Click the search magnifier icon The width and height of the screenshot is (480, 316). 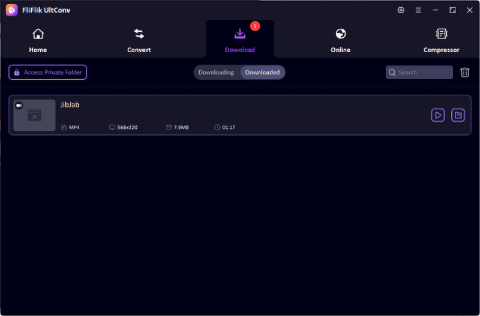pyautogui.click(x=392, y=73)
